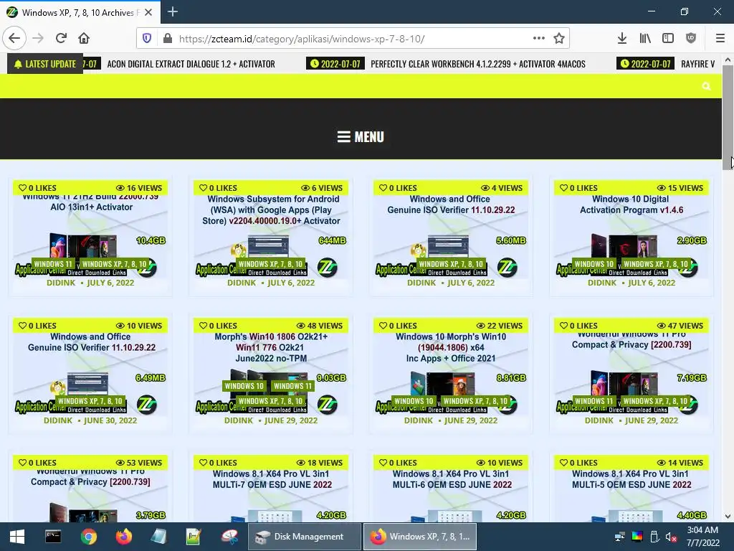The height and width of the screenshot is (551, 734).
Task: Open a new browser tab
Action: [172, 11]
